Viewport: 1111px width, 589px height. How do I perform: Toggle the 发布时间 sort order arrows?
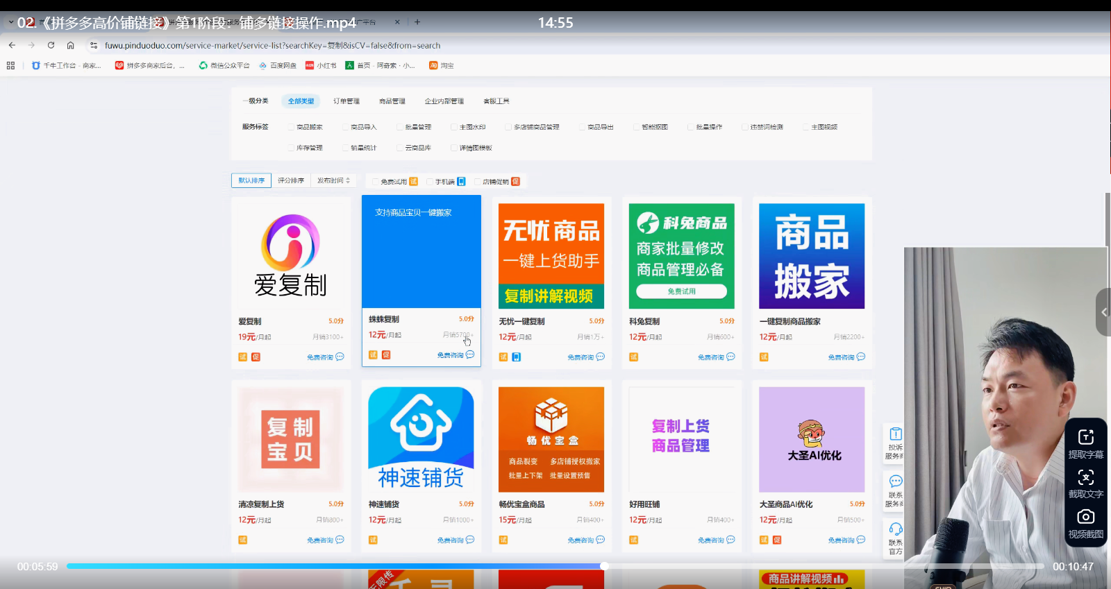point(348,180)
